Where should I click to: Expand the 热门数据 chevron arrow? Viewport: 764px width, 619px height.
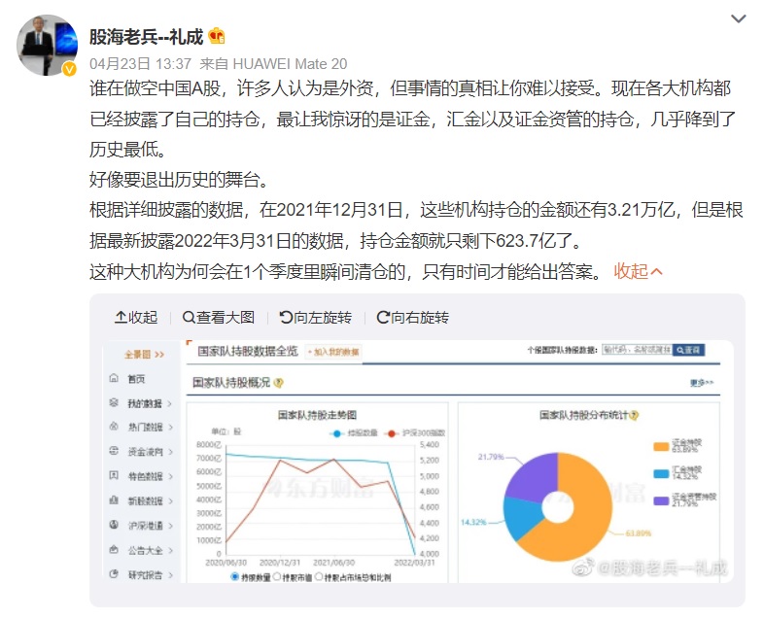[170, 428]
